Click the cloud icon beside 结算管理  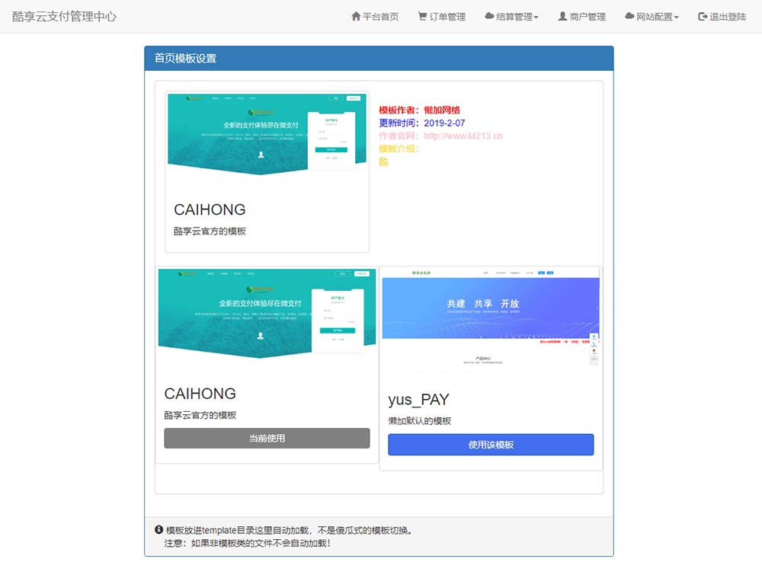point(489,16)
